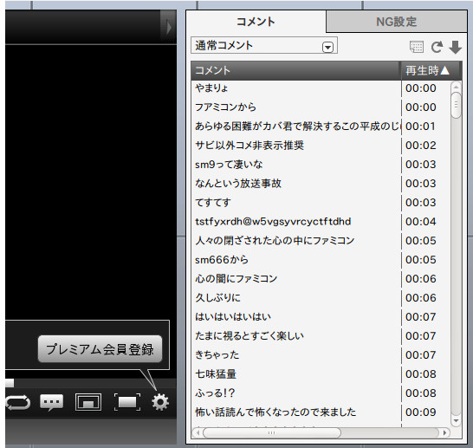Switch to the コメント tab
Viewport: 473px width, 448px height.
tap(256, 22)
